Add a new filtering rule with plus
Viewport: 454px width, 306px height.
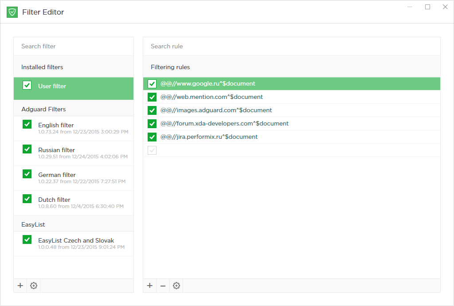click(150, 286)
